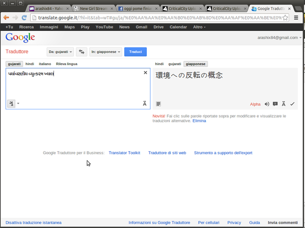Click the browser forward arrow
The width and height of the screenshot is (305, 228).
tap(15, 18)
